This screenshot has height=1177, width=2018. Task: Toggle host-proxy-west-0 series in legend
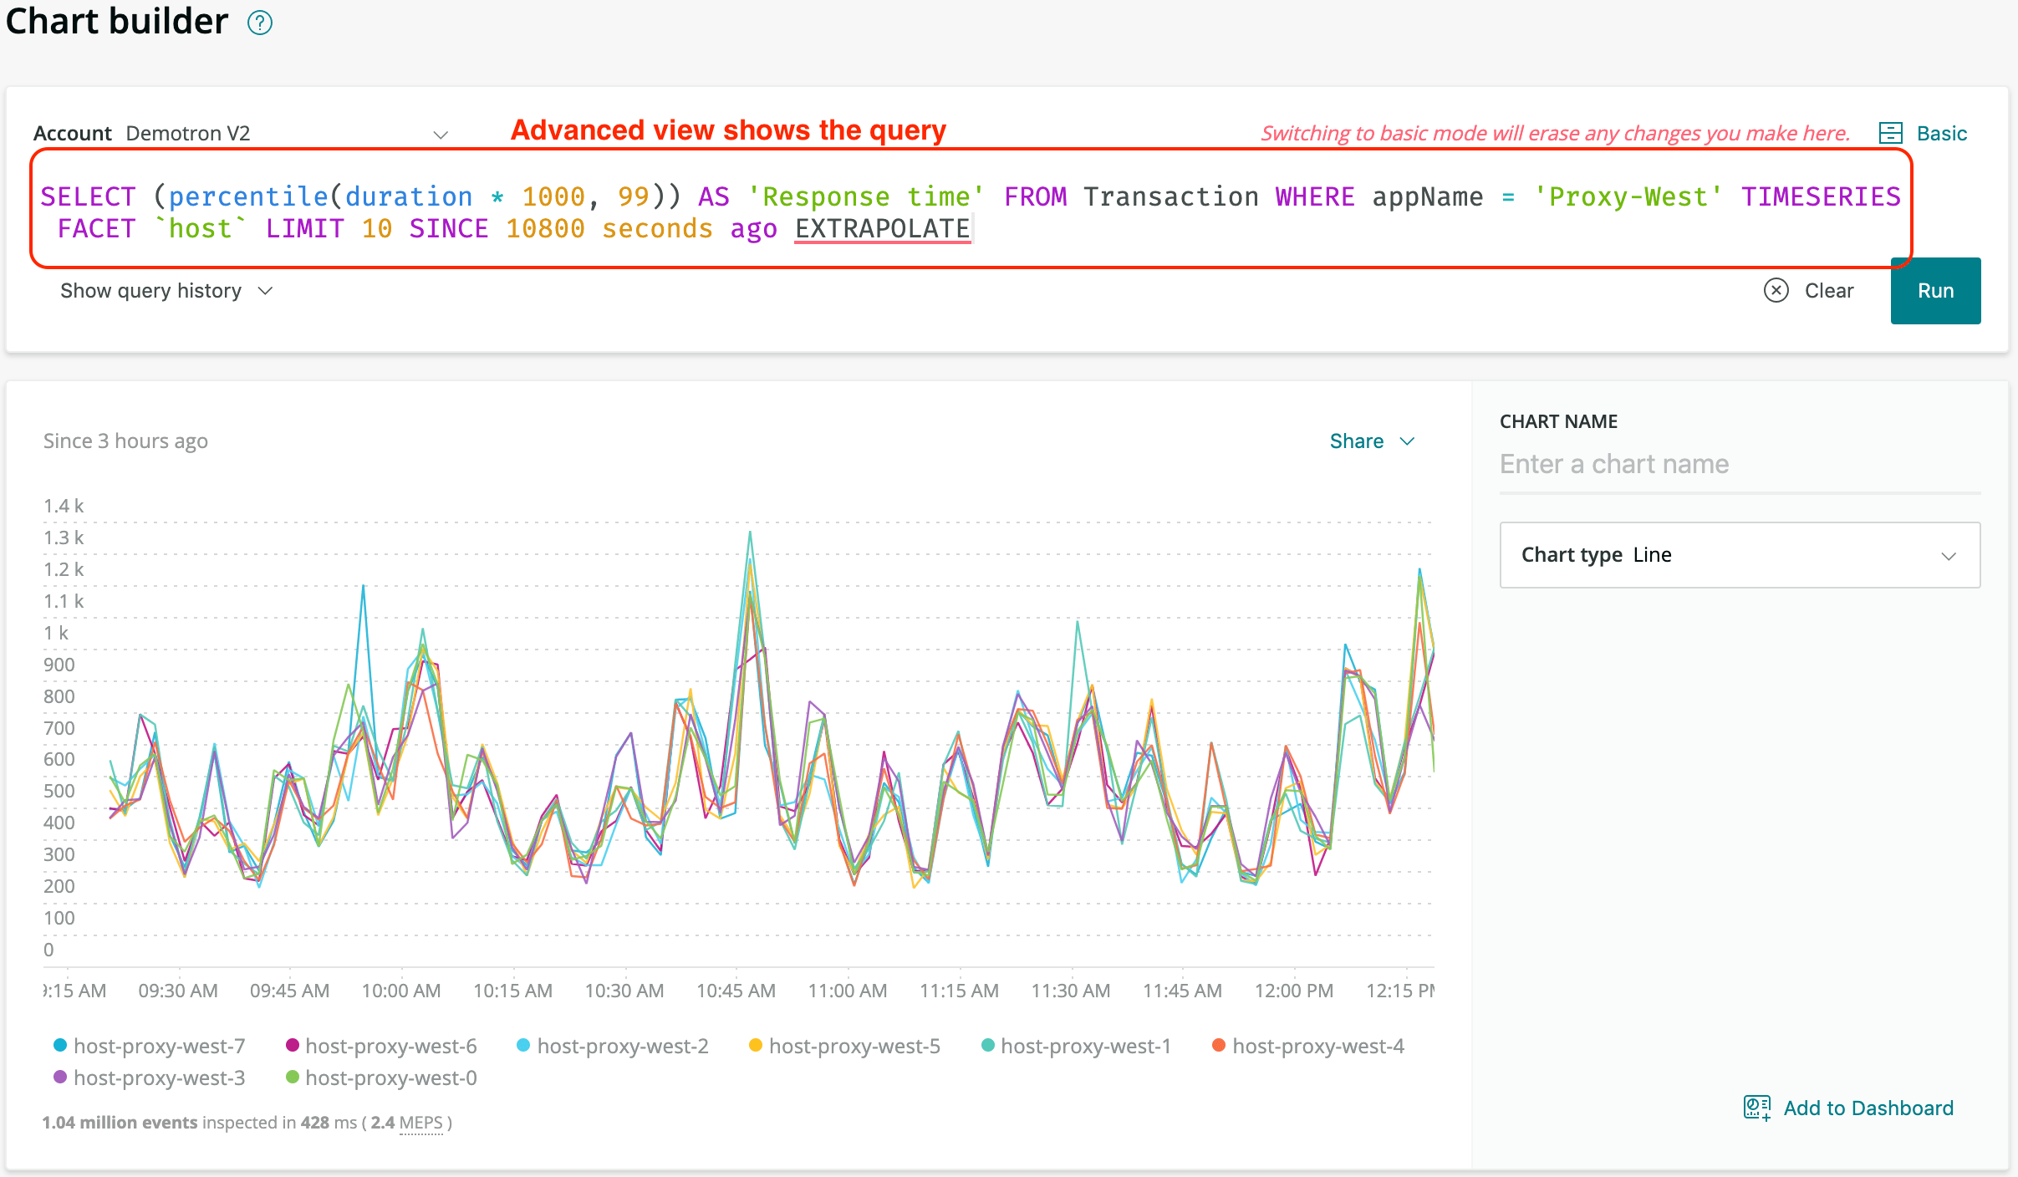390,1078
